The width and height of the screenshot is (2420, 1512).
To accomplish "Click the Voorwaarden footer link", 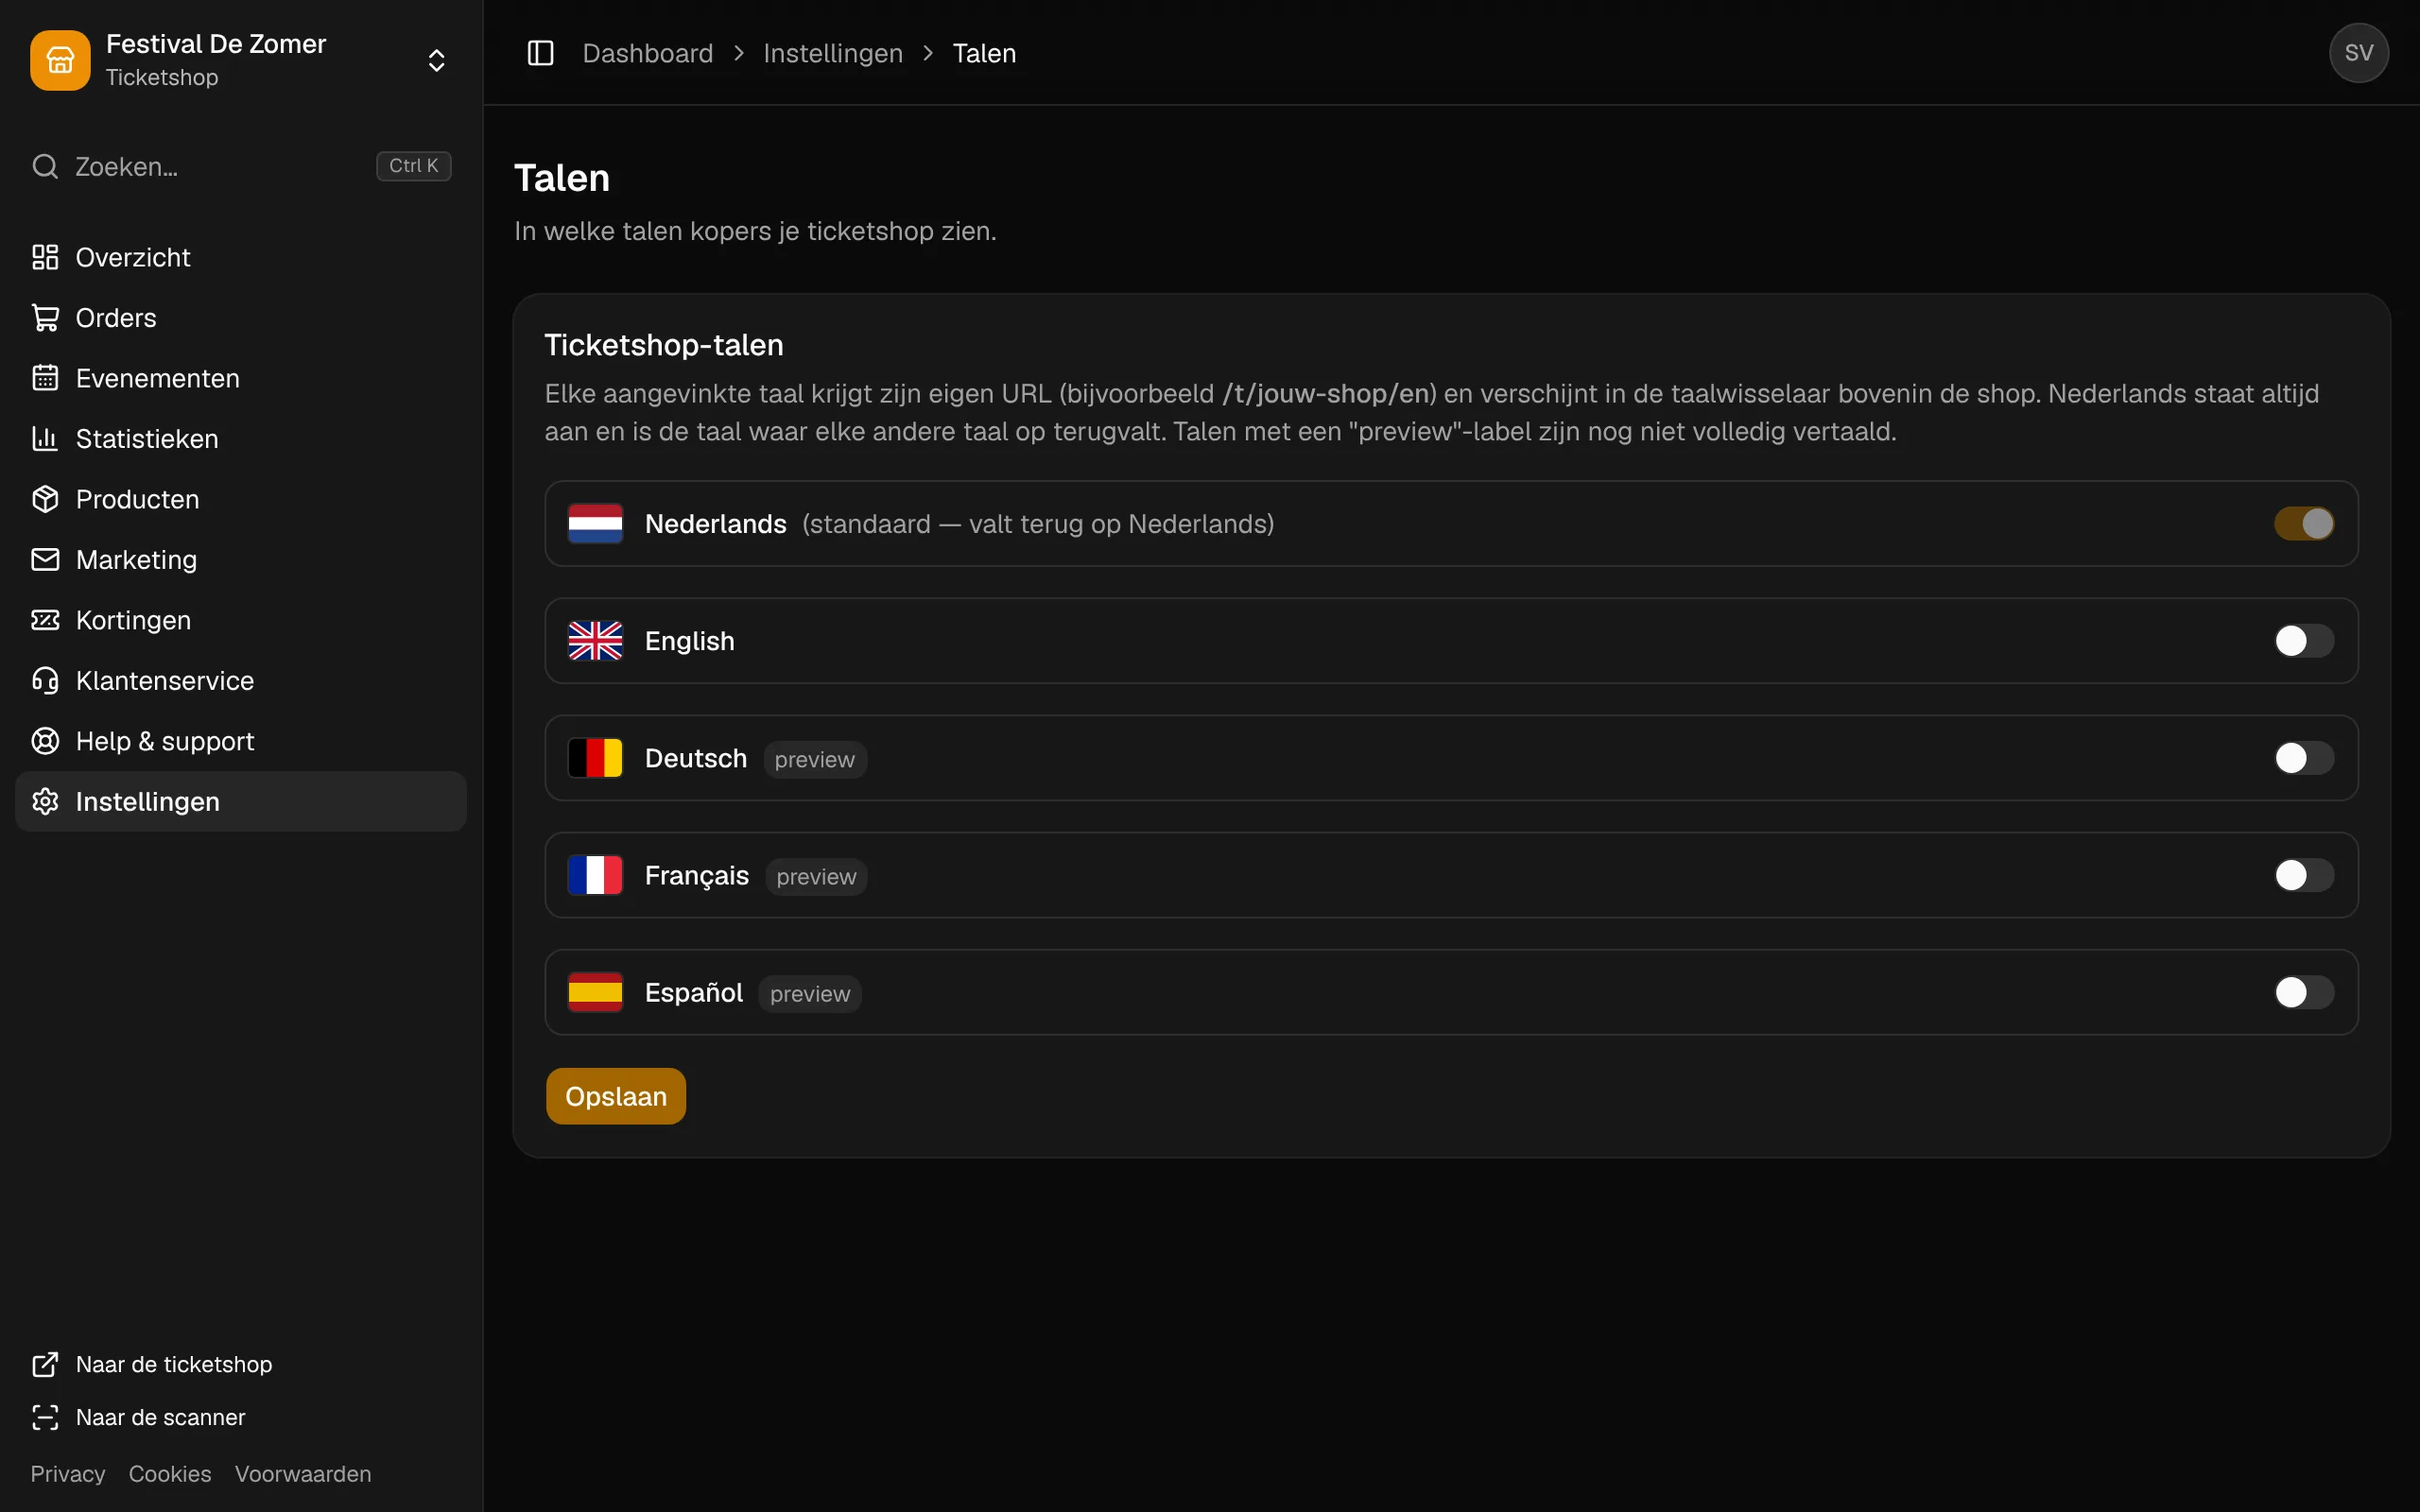I will click(303, 1474).
